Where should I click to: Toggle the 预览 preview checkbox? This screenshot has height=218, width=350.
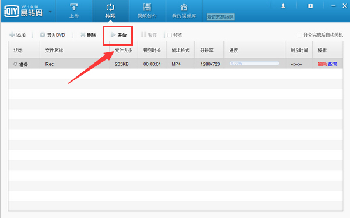click(x=169, y=35)
